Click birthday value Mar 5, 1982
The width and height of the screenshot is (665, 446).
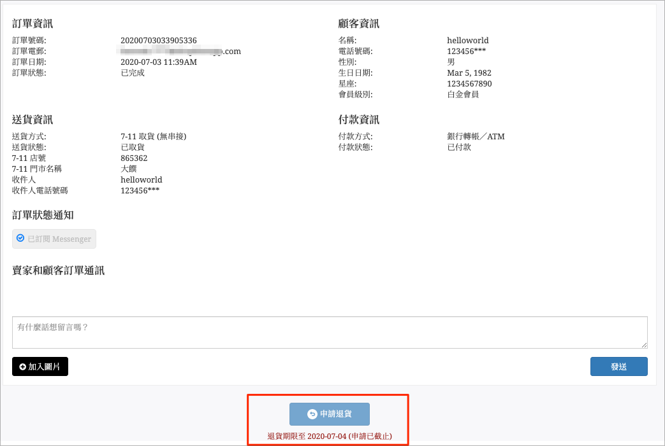coord(469,73)
